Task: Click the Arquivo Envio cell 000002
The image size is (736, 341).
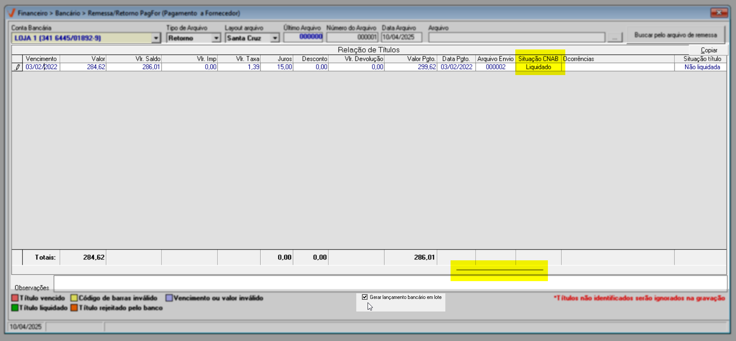Action: coord(495,67)
